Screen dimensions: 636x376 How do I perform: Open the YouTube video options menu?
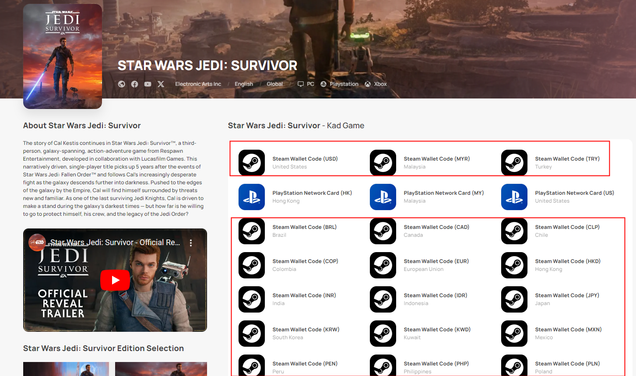(x=191, y=242)
